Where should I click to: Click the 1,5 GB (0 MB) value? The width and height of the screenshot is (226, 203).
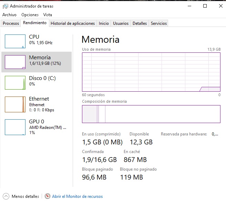[x=102, y=142]
